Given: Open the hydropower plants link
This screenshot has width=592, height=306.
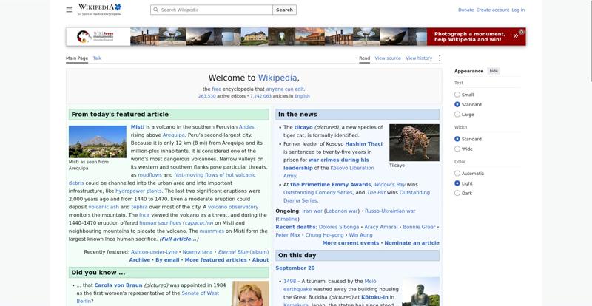Looking at the screenshot, I should coord(138,191).
